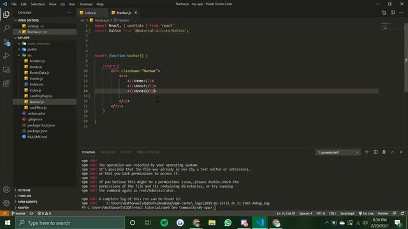
Task: Click the code minimap preview
Action: click(392, 26)
